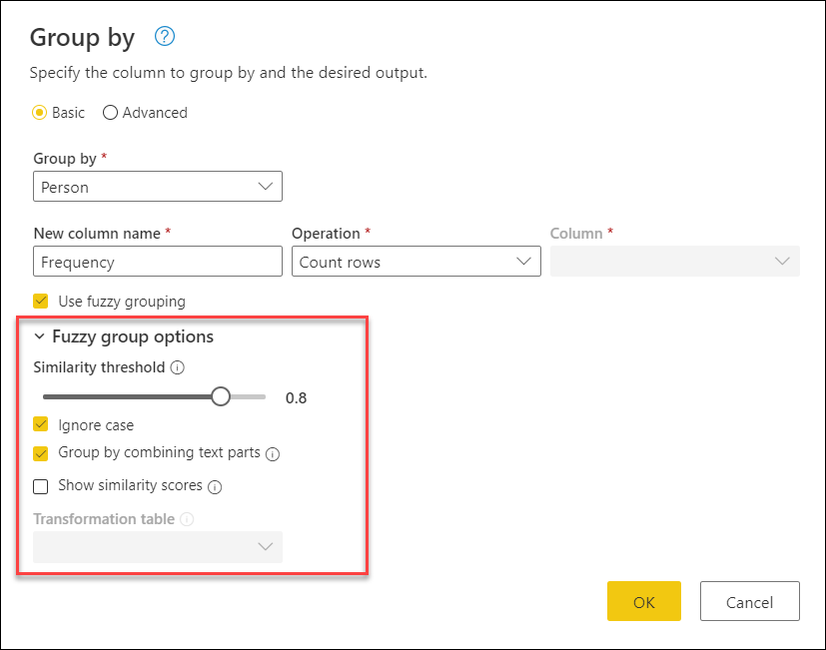Open the Person group by dropdown
The width and height of the screenshot is (826, 650).
[158, 187]
